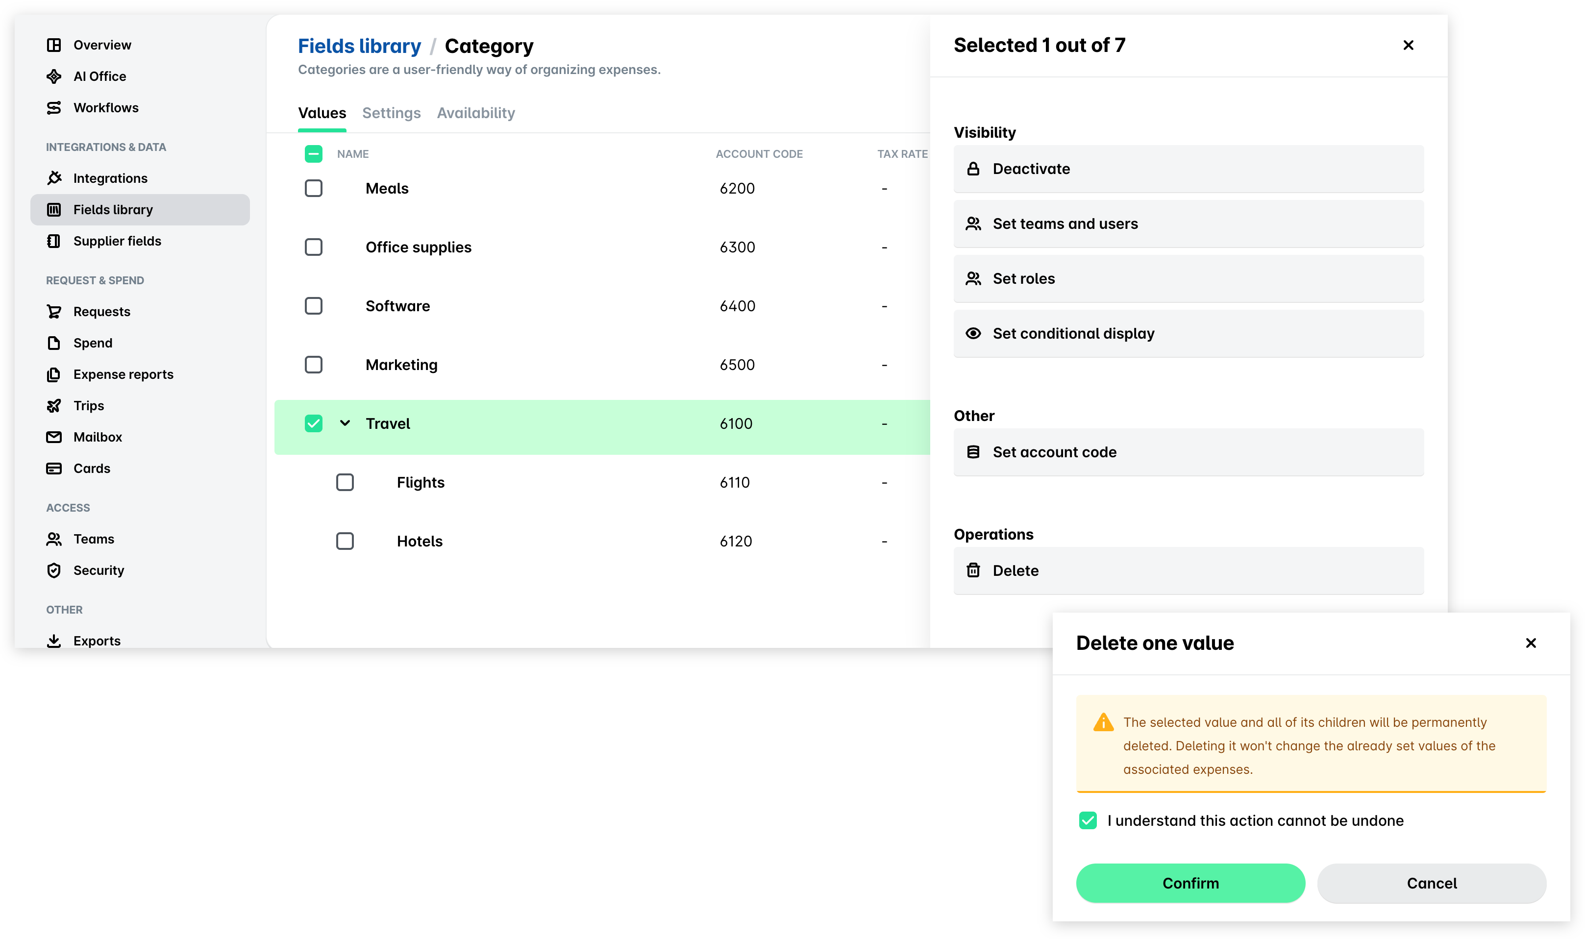Close the Delete one value dialog
This screenshot has height=939, width=1585.
pos(1531,643)
